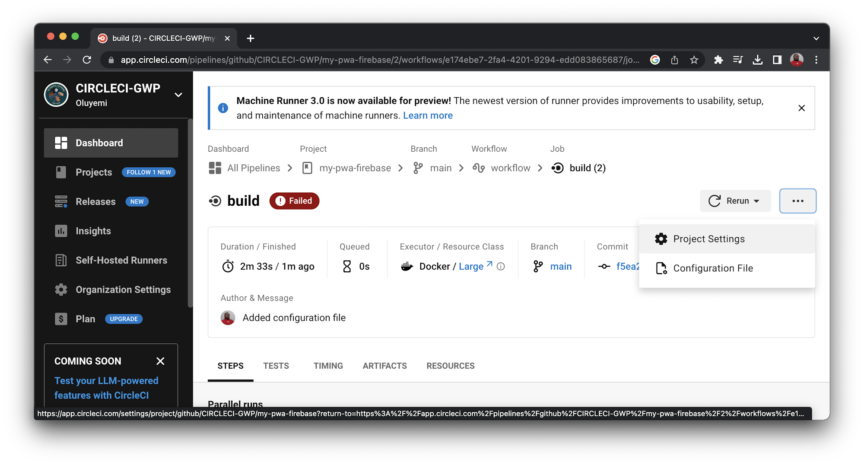
Task: Open Organization Settings gear icon
Action: pyautogui.click(x=61, y=290)
